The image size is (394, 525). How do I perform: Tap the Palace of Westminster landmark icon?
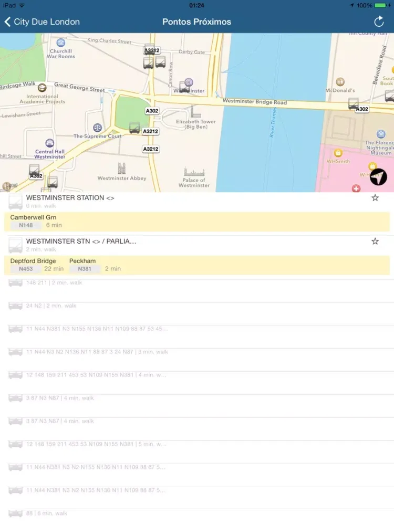pyautogui.click(x=194, y=172)
